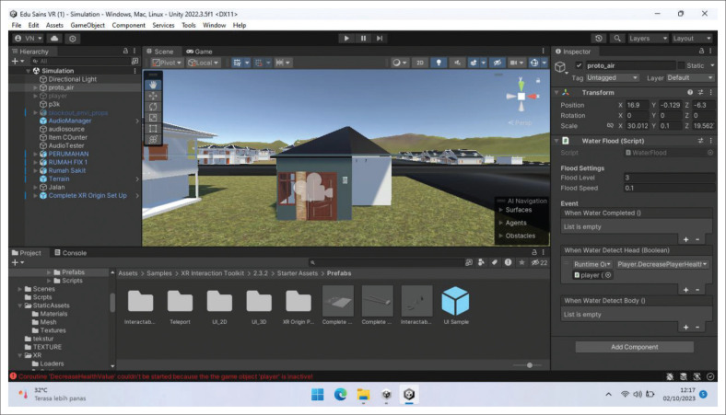This screenshot has height=415, width=726.
Task: Open the Tag Untagged dropdown
Action: click(613, 78)
